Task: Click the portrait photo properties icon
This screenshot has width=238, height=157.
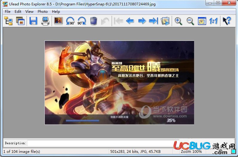Action: coord(58,21)
